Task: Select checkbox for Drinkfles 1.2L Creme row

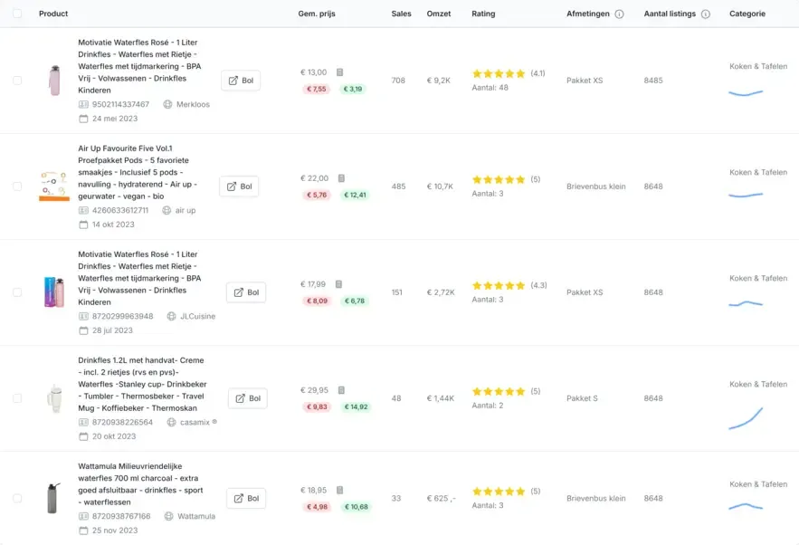Action: pos(17,398)
